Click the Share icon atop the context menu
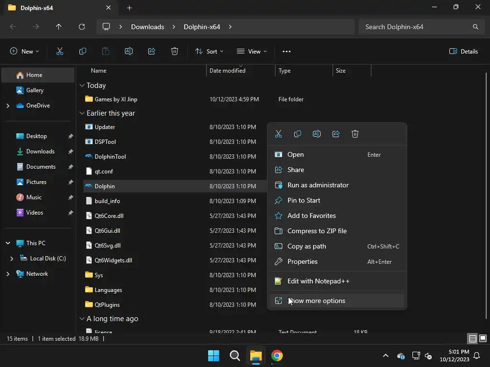Viewport: 490px width, 367px height. 336,134
